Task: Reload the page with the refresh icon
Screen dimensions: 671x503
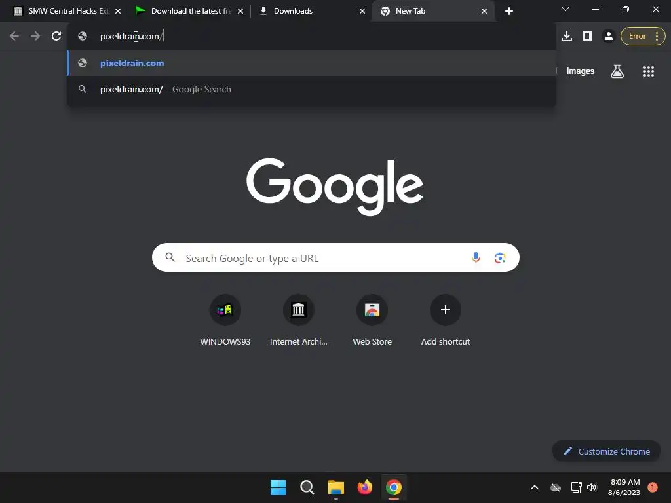Action: 56,37
